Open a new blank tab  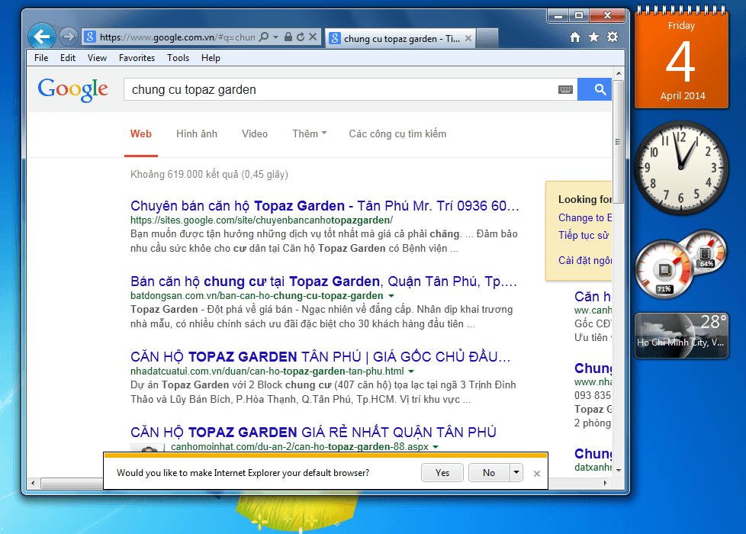click(487, 38)
